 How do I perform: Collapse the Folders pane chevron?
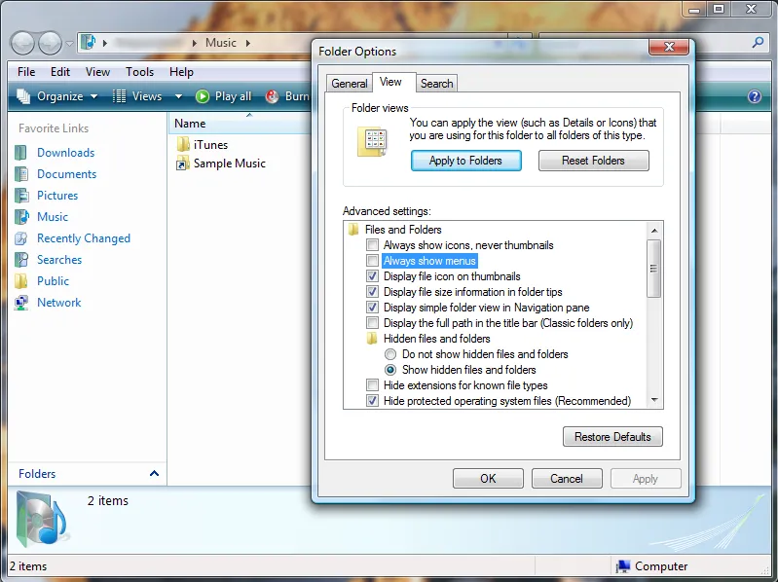coord(154,474)
